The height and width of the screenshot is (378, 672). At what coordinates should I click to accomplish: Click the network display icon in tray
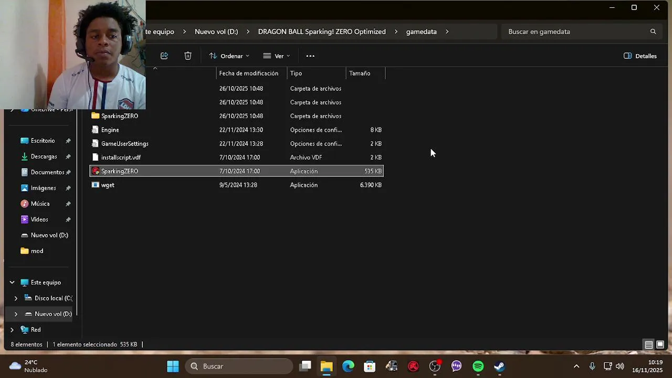[607, 366]
